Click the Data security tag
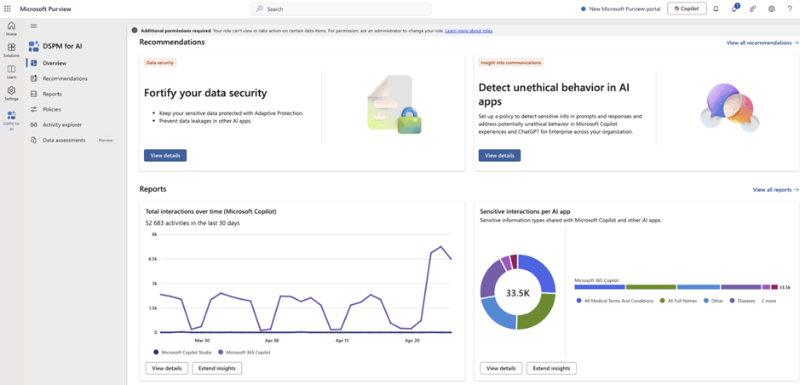 (x=160, y=63)
